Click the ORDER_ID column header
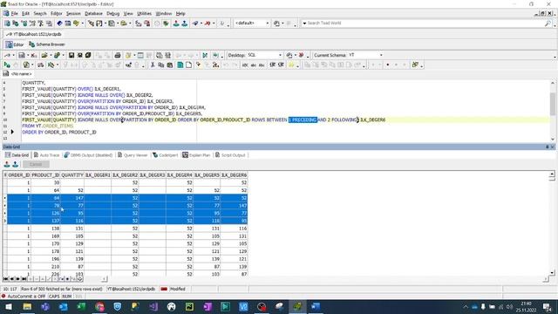This screenshot has width=558, height=314. pyautogui.click(x=19, y=175)
